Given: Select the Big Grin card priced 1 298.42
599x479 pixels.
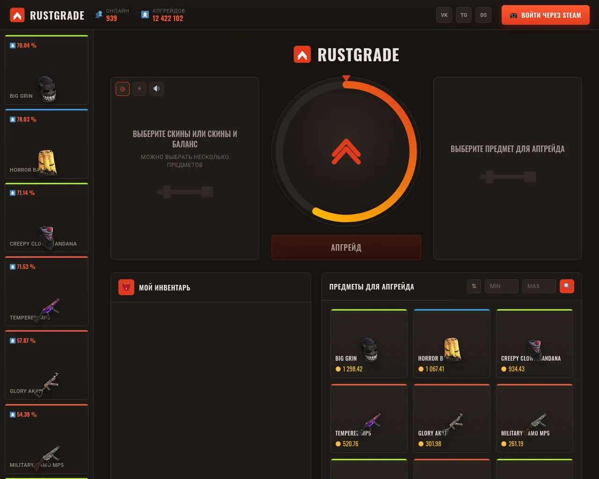Looking at the screenshot, I should pyautogui.click(x=369, y=343).
